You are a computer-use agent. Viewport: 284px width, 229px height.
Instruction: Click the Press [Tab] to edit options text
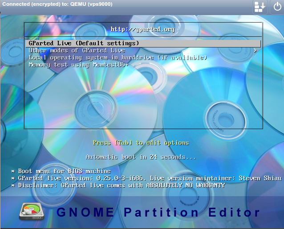(141, 143)
